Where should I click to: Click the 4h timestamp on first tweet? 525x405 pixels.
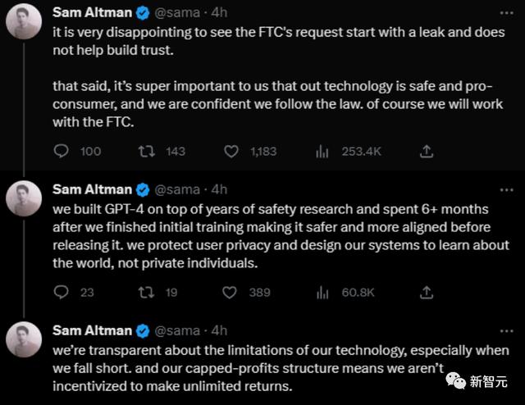219,13
